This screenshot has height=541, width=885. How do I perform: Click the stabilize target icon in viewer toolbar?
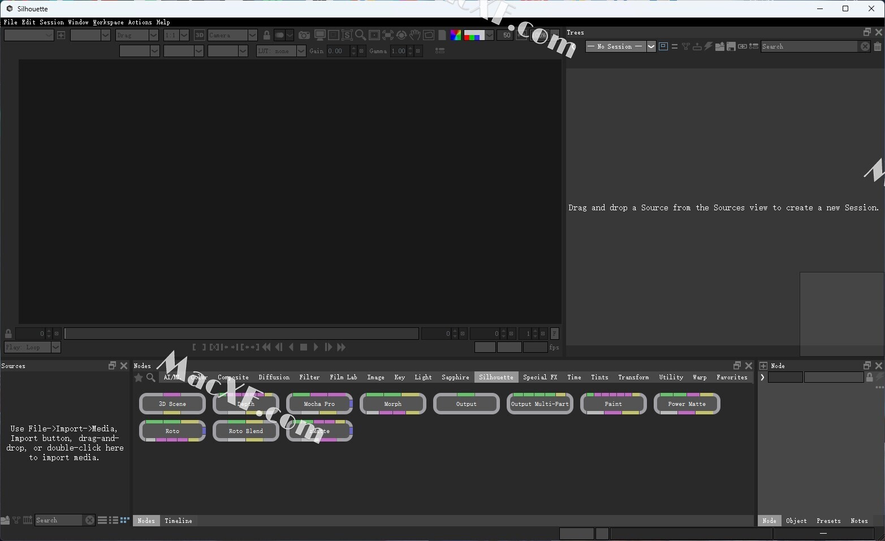[x=402, y=35]
